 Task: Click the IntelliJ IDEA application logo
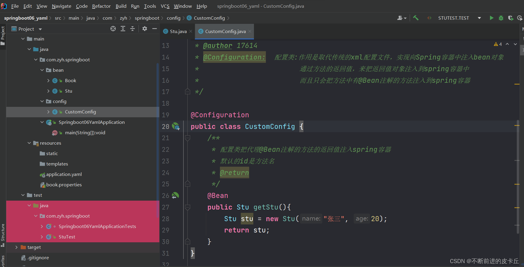click(4, 6)
